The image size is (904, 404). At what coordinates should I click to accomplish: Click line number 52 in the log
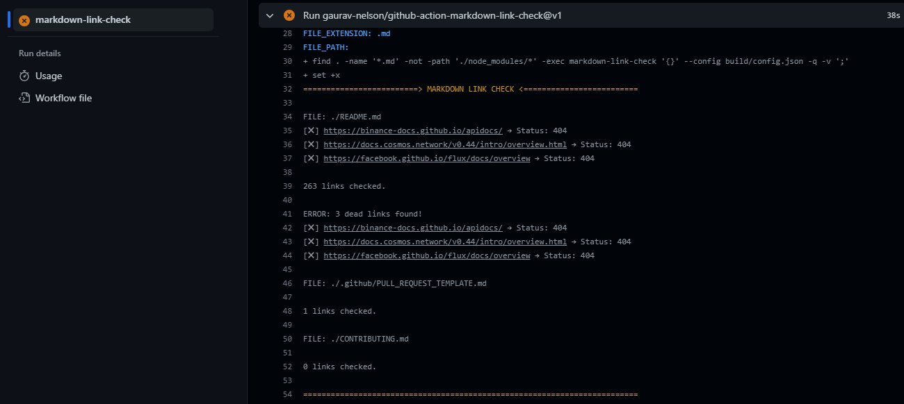tap(287, 367)
